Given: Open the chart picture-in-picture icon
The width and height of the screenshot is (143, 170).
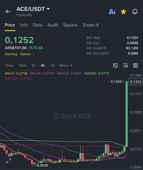Looking at the screenshot, I should pyautogui.click(x=115, y=65).
